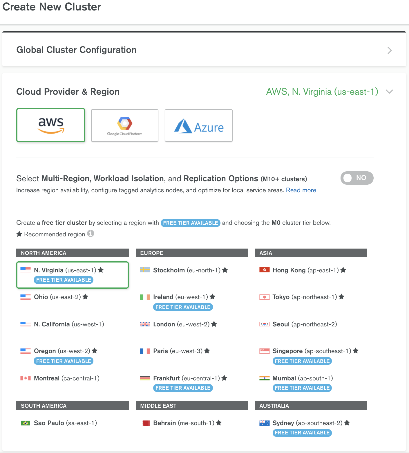Enable Multi-Region replication options
The width and height of the screenshot is (409, 453).
(x=357, y=178)
